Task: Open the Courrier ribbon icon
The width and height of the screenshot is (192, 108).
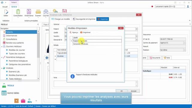Action: [x=46, y=13]
